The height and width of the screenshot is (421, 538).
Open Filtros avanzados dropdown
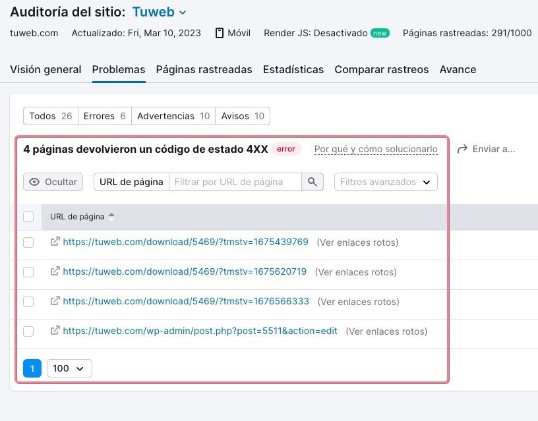coord(386,182)
